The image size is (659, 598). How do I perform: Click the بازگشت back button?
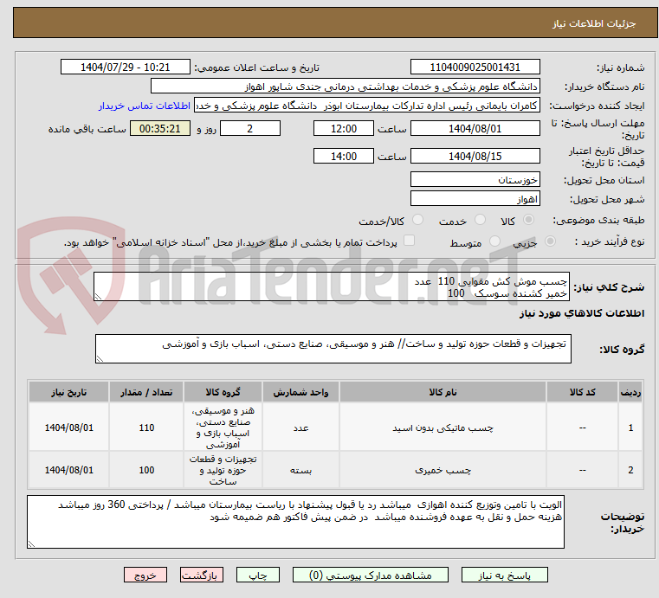tap(202, 575)
